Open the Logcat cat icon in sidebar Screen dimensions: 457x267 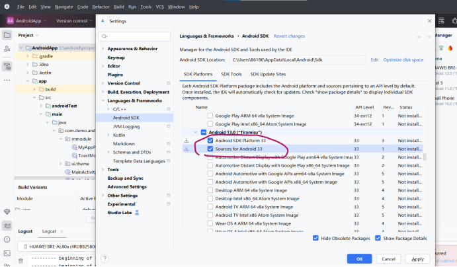7,225
